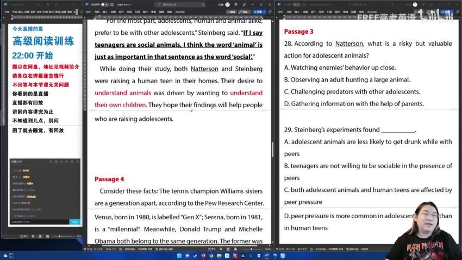Viewport: 462px width, 260px height.
Task: Click the Passage 3 heading in right document
Action: click(298, 32)
